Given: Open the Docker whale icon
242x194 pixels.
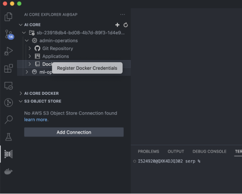Looking at the screenshot, I should click(x=8, y=171).
